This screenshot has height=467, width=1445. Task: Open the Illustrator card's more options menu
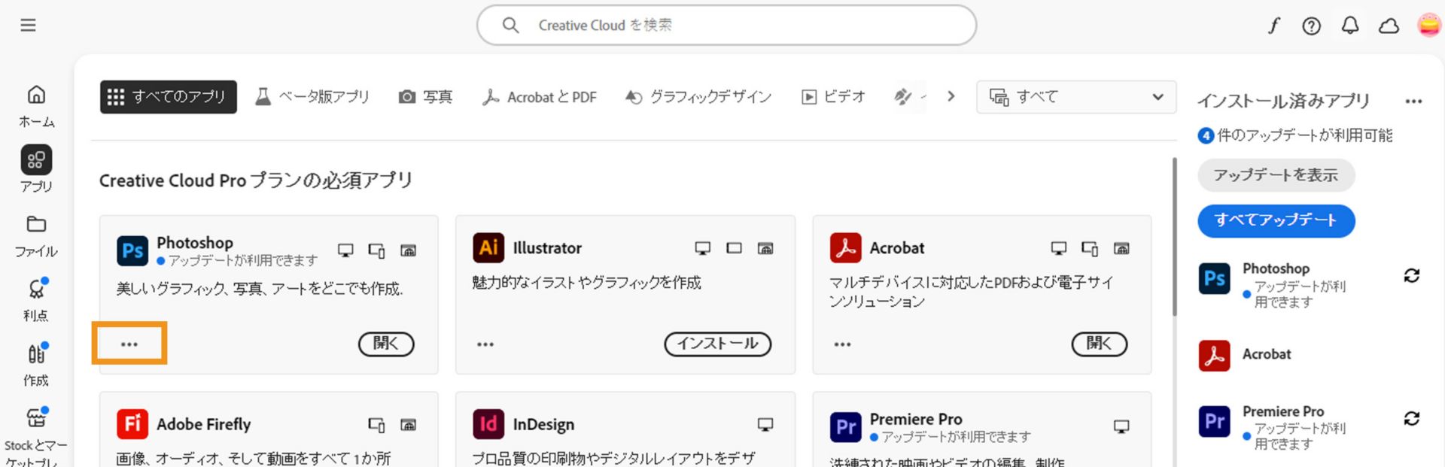click(485, 344)
